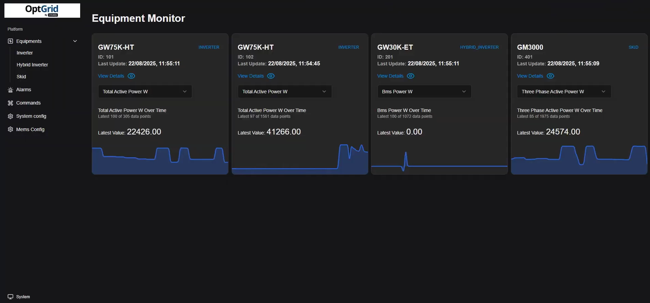650x303 pixels.
Task: Go to Inverter submenu item
Action: coord(25,53)
